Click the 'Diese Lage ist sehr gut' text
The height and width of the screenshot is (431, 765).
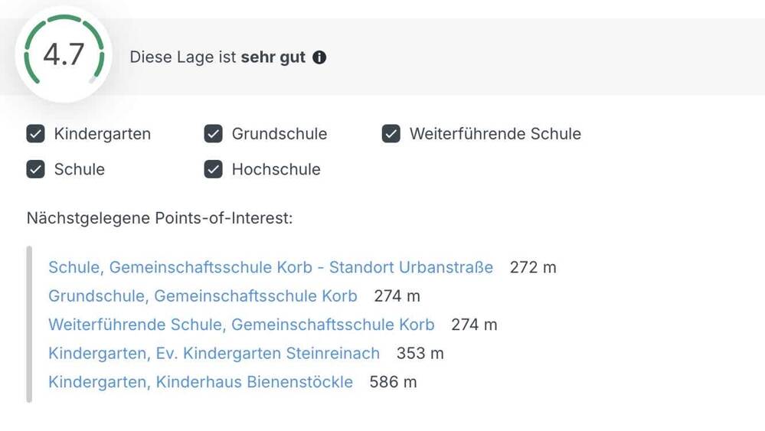(x=217, y=57)
